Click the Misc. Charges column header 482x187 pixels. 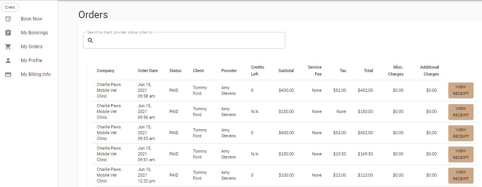point(396,71)
